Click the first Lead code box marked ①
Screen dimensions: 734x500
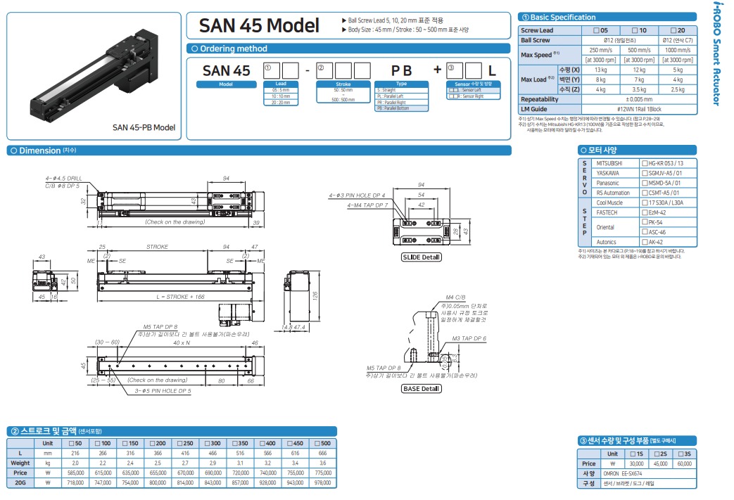tap(272, 70)
